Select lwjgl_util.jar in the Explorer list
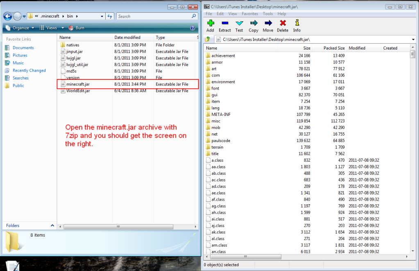This screenshot has height=271, width=419. (74, 65)
